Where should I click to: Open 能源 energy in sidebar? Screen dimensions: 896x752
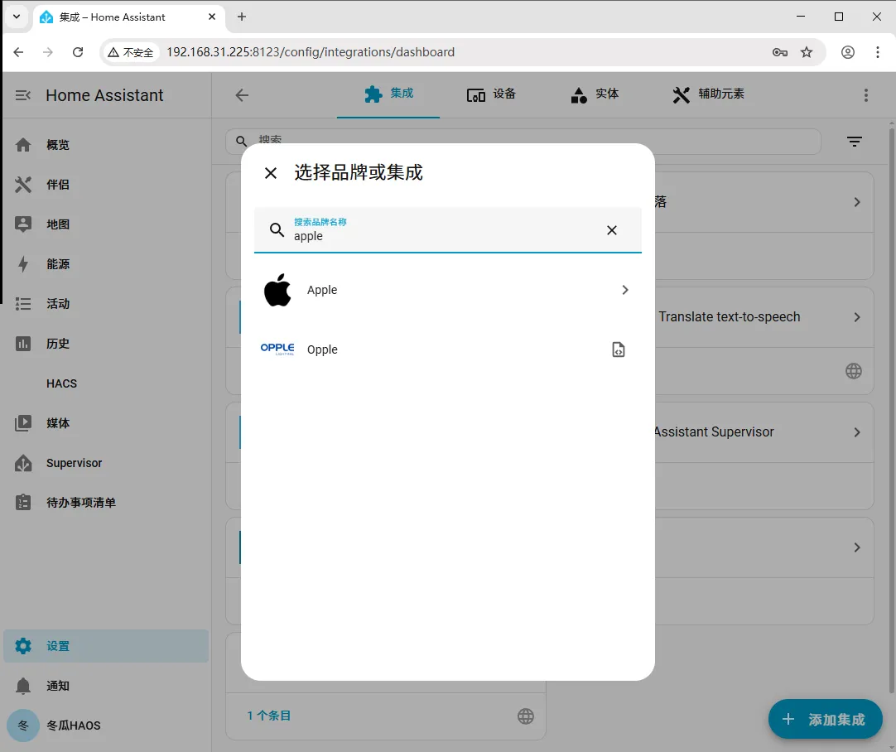106,264
